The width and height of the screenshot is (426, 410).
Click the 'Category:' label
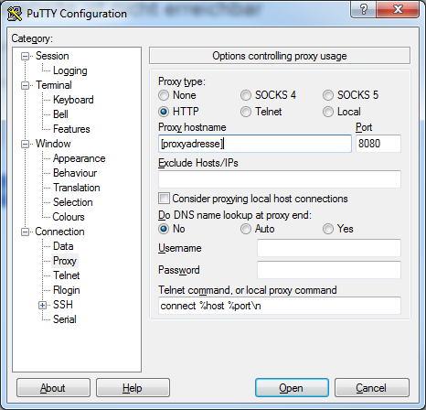(x=32, y=38)
